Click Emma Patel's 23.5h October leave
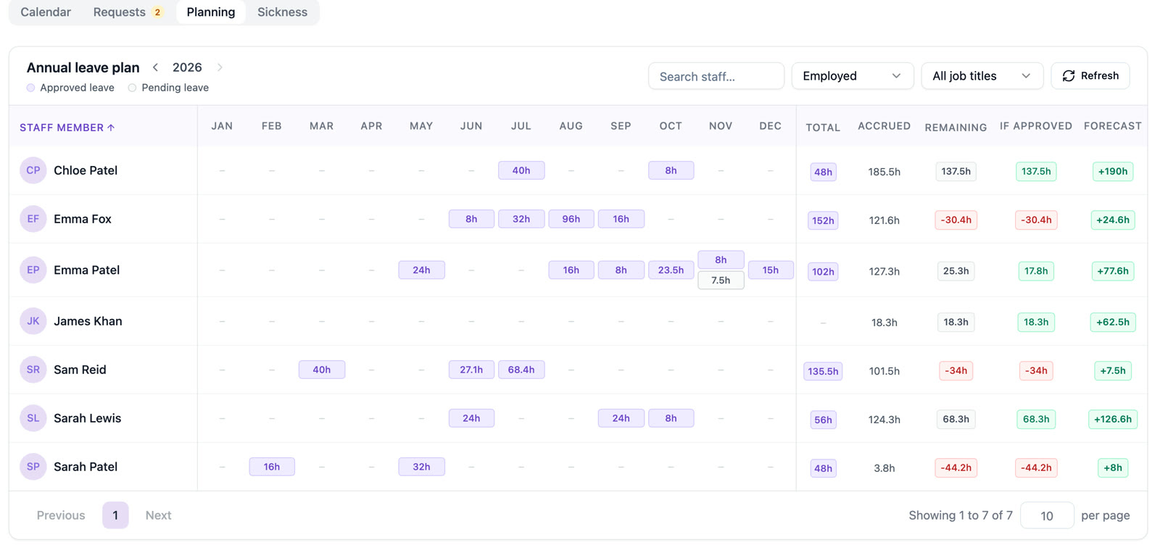The image size is (1160, 545). [671, 270]
